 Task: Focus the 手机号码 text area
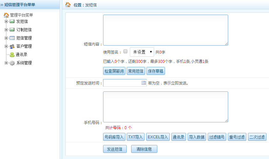(x=166, y=107)
